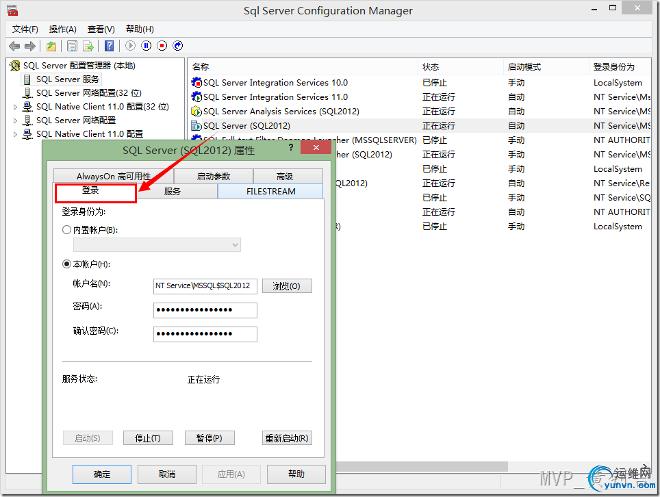660x497 pixels.
Task: Confirm with the 确定 button
Action: click(x=102, y=474)
